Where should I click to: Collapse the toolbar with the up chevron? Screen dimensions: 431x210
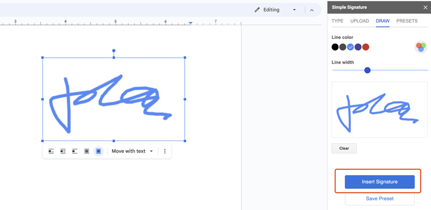pyautogui.click(x=312, y=10)
